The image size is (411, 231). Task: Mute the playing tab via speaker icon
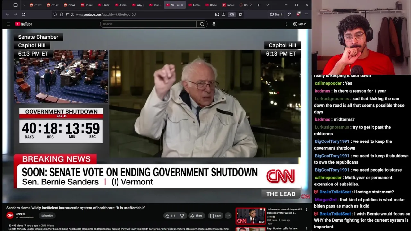pos(172,5)
